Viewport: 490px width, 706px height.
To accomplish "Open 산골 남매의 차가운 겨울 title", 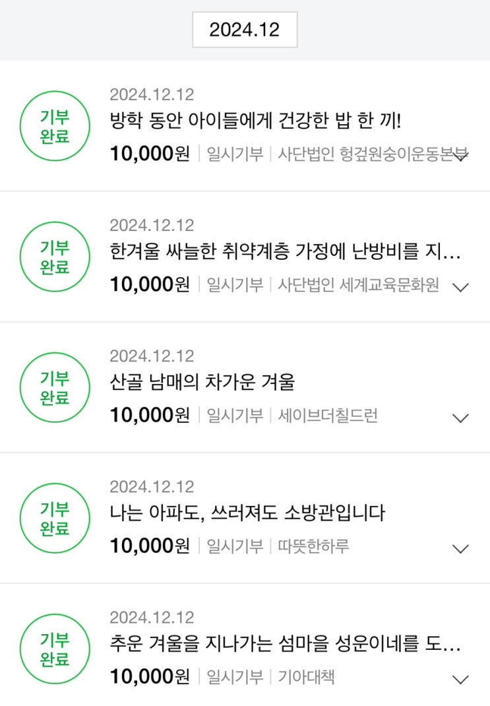I will point(202,383).
